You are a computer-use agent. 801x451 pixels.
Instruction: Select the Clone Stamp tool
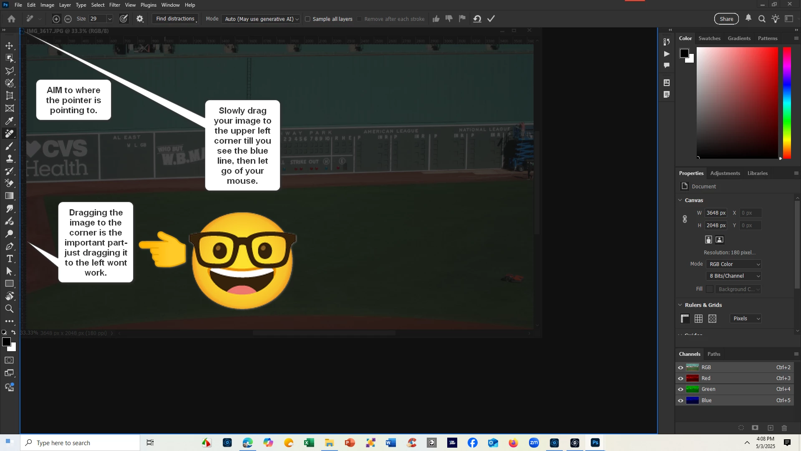(x=10, y=159)
